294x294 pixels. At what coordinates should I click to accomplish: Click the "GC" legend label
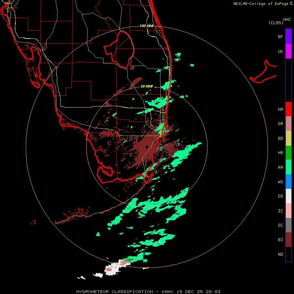click(280, 225)
